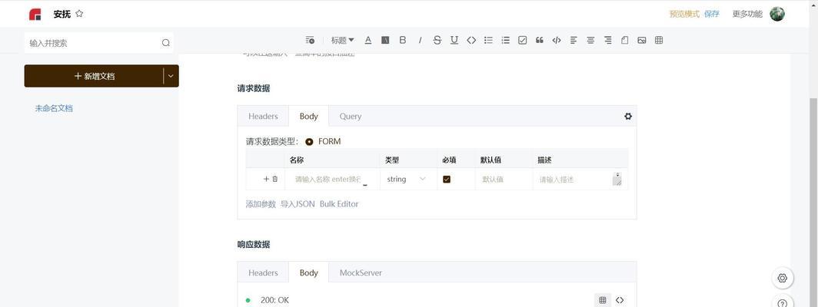Insert a table from toolbar
This screenshot has width=818, height=307.
tap(659, 40)
